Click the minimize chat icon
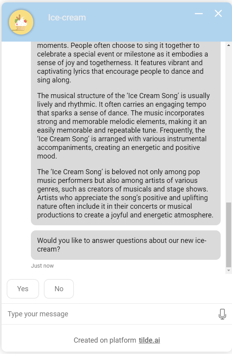The width and height of the screenshot is (232, 354). (199, 13)
